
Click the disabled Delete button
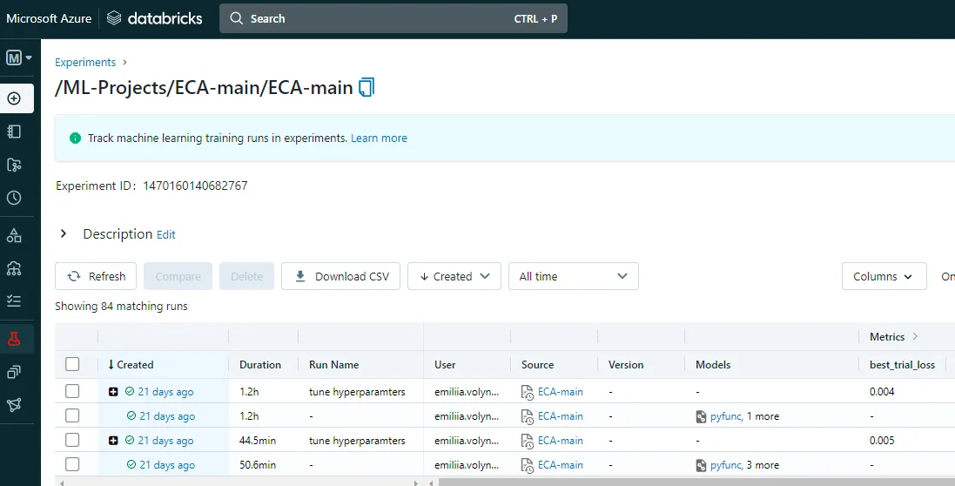pyautogui.click(x=246, y=276)
